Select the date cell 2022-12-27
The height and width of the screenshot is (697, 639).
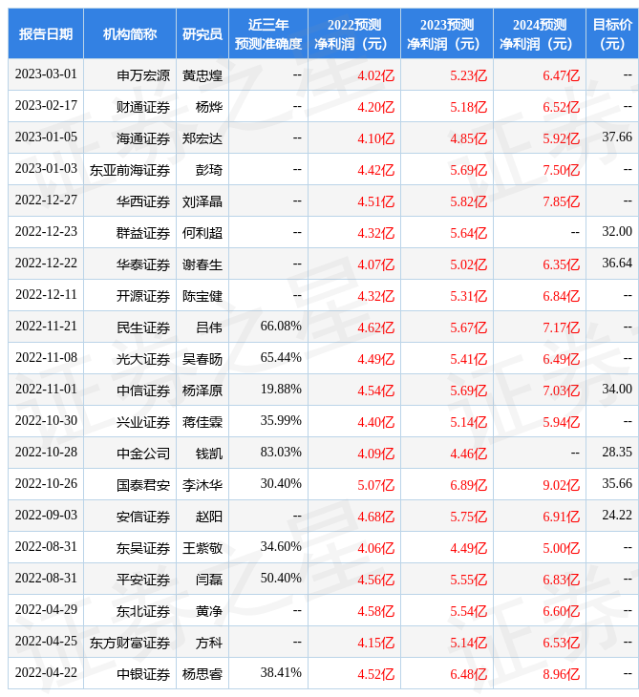click(46, 201)
